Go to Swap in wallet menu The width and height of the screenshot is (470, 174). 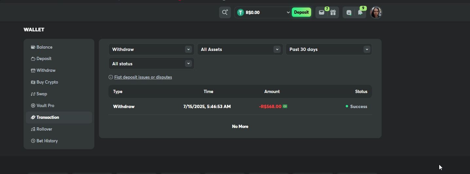[x=59, y=94]
